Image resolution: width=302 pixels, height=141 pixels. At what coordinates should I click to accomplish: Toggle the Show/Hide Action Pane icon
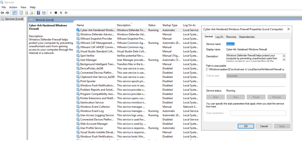tap(44, 13)
